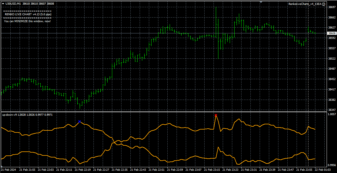Open the quick menu arrow beside U30USD,M1
Viewport: 337px width, 173px height.
[3, 4]
